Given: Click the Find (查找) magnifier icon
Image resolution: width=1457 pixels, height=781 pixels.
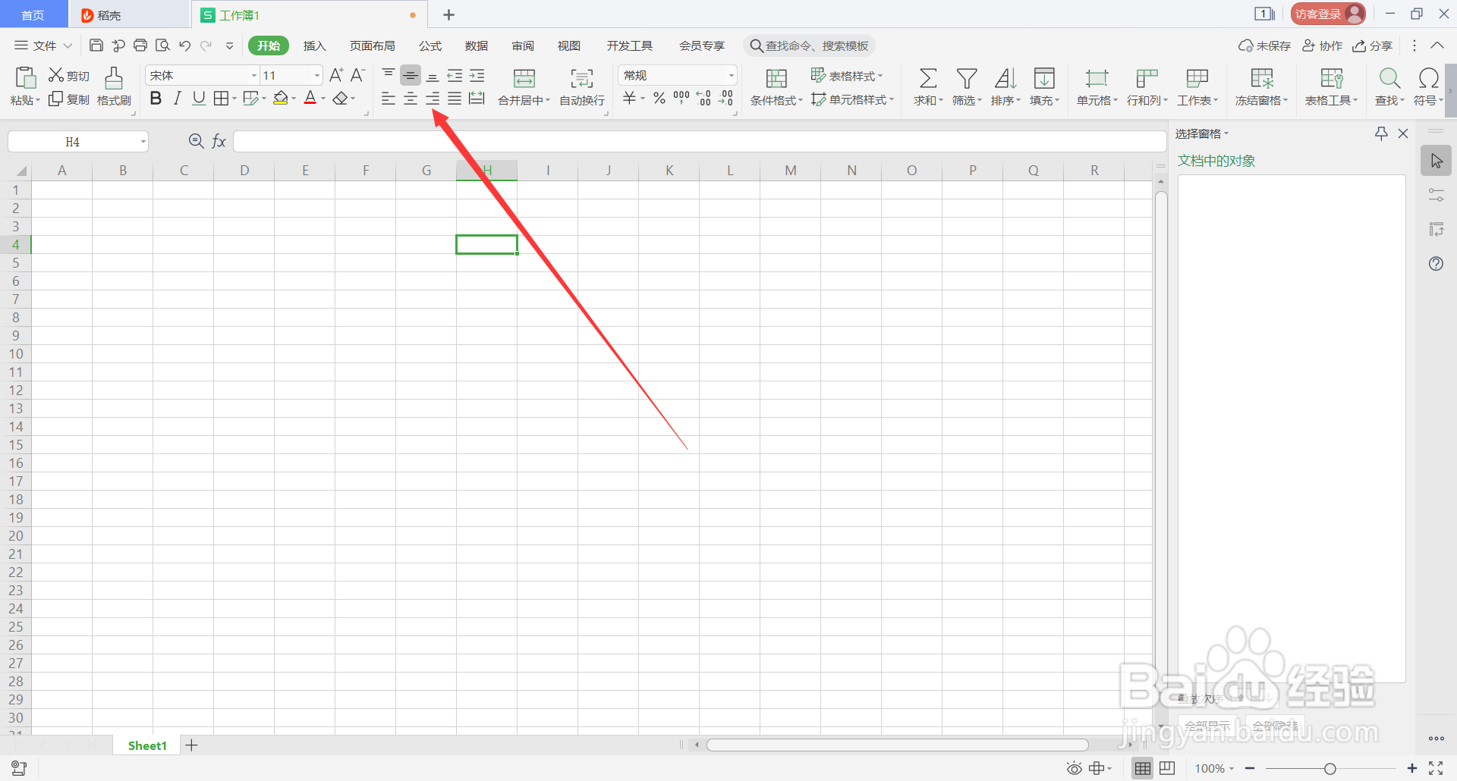Looking at the screenshot, I should [x=1389, y=78].
